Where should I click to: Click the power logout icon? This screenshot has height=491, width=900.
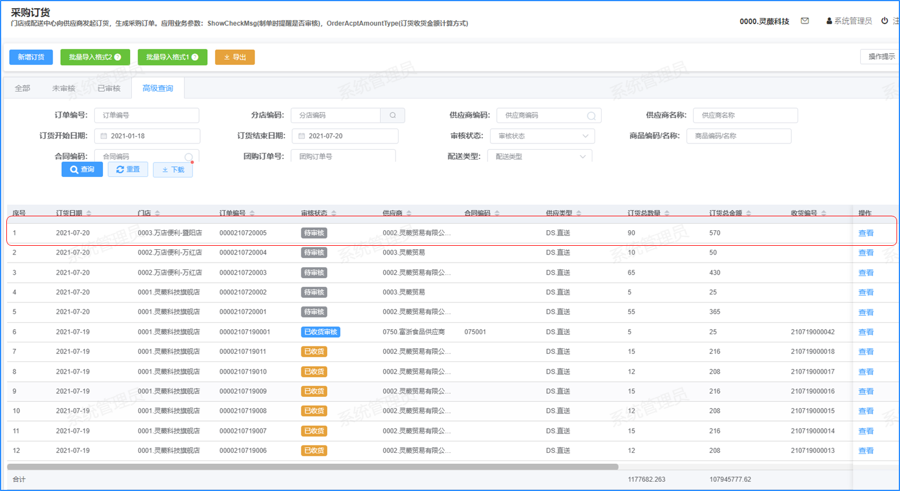(884, 21)
